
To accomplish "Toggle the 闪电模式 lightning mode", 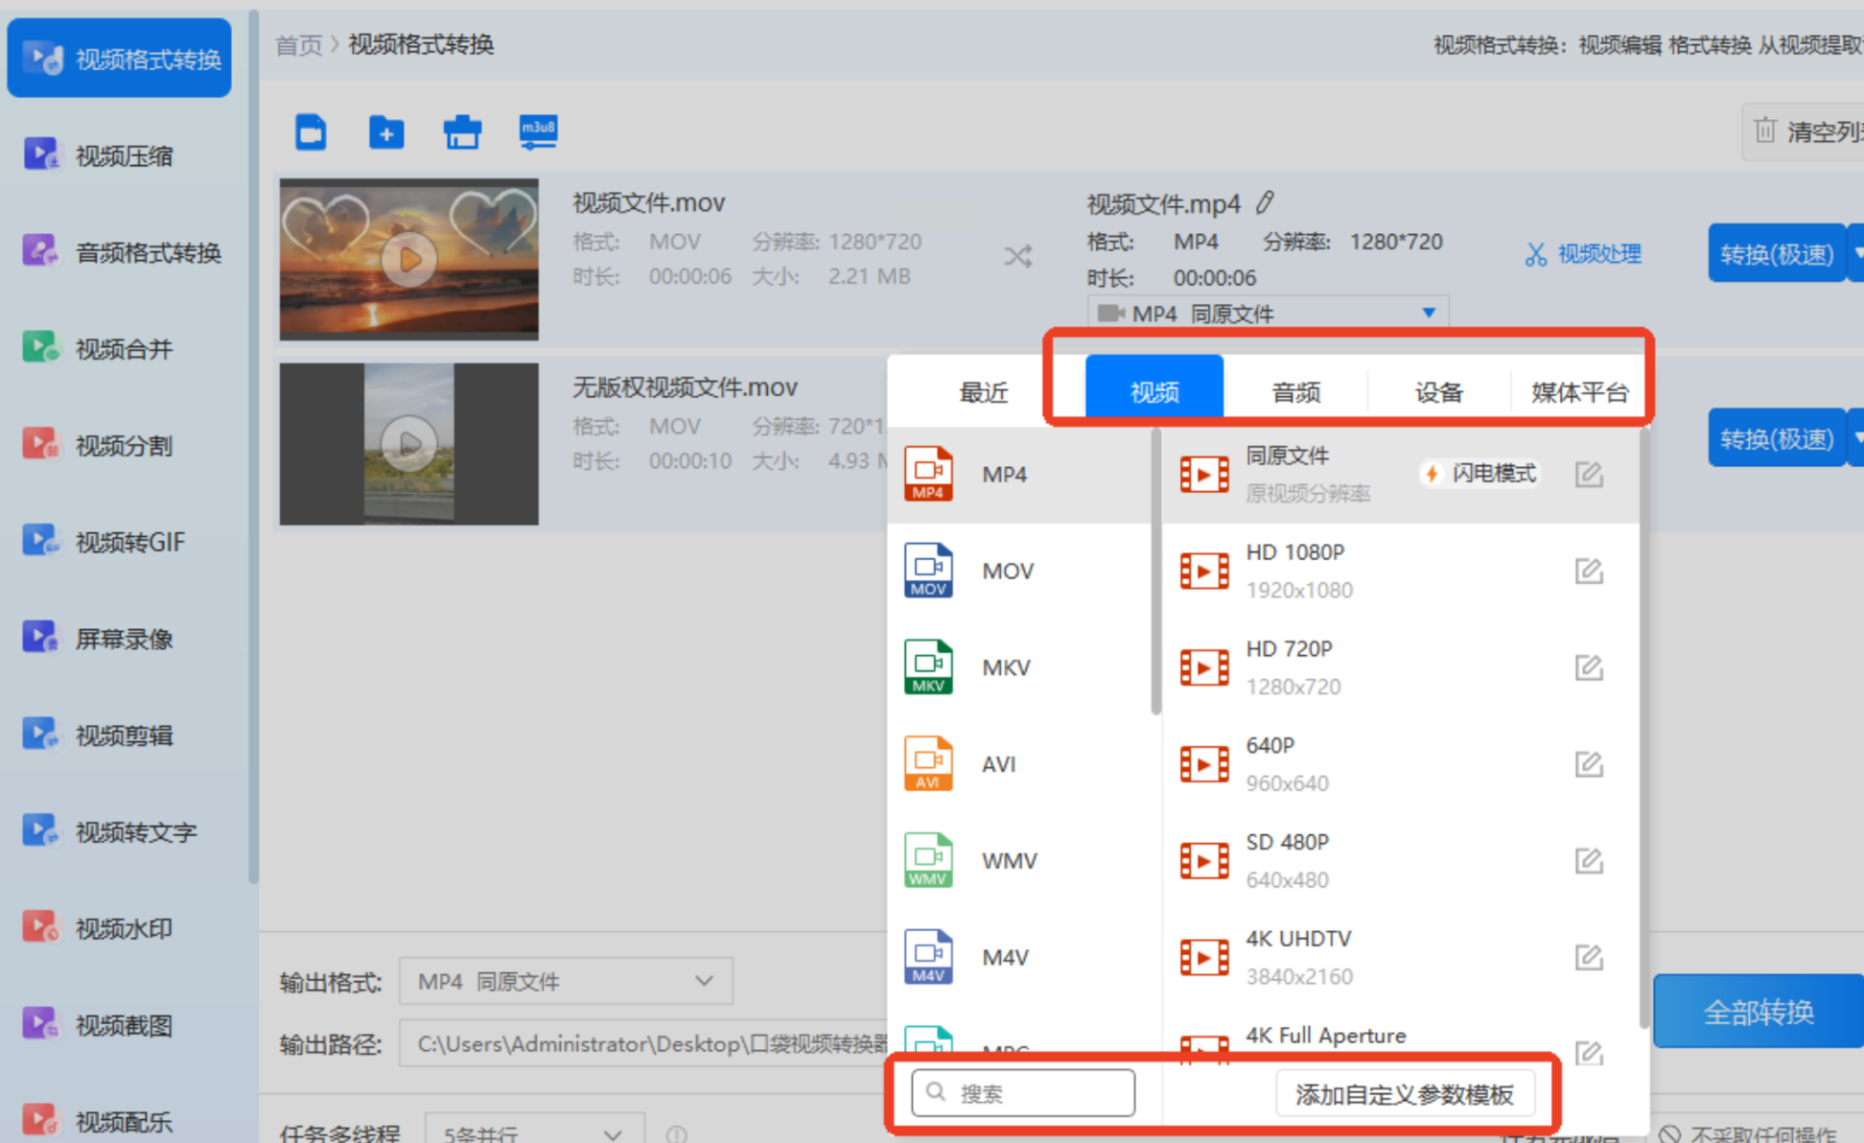I will click(1481, 474).
